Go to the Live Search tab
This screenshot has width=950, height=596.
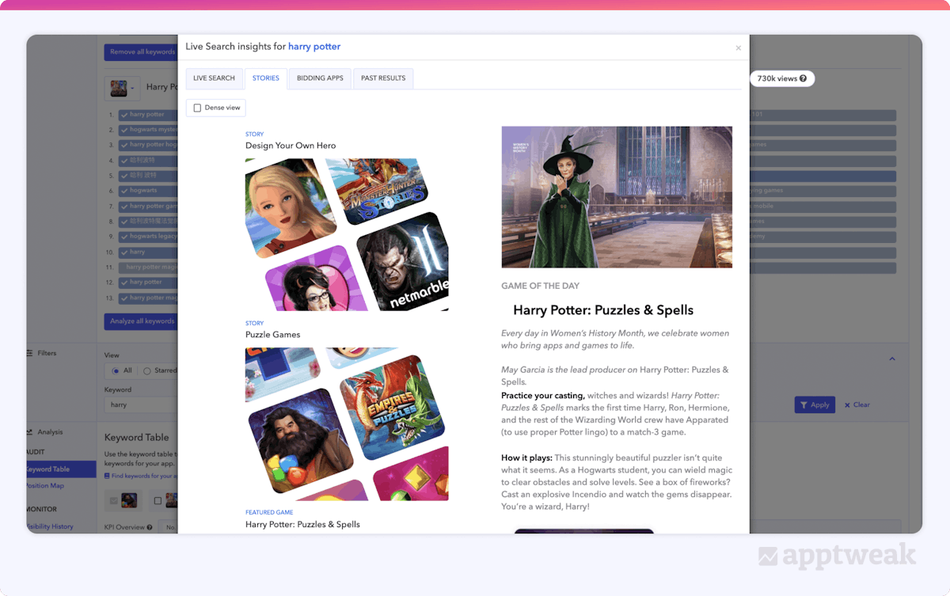pyautogui.click(x=214, y=78)
